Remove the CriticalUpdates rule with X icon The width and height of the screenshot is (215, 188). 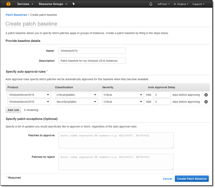pos(206,95)
